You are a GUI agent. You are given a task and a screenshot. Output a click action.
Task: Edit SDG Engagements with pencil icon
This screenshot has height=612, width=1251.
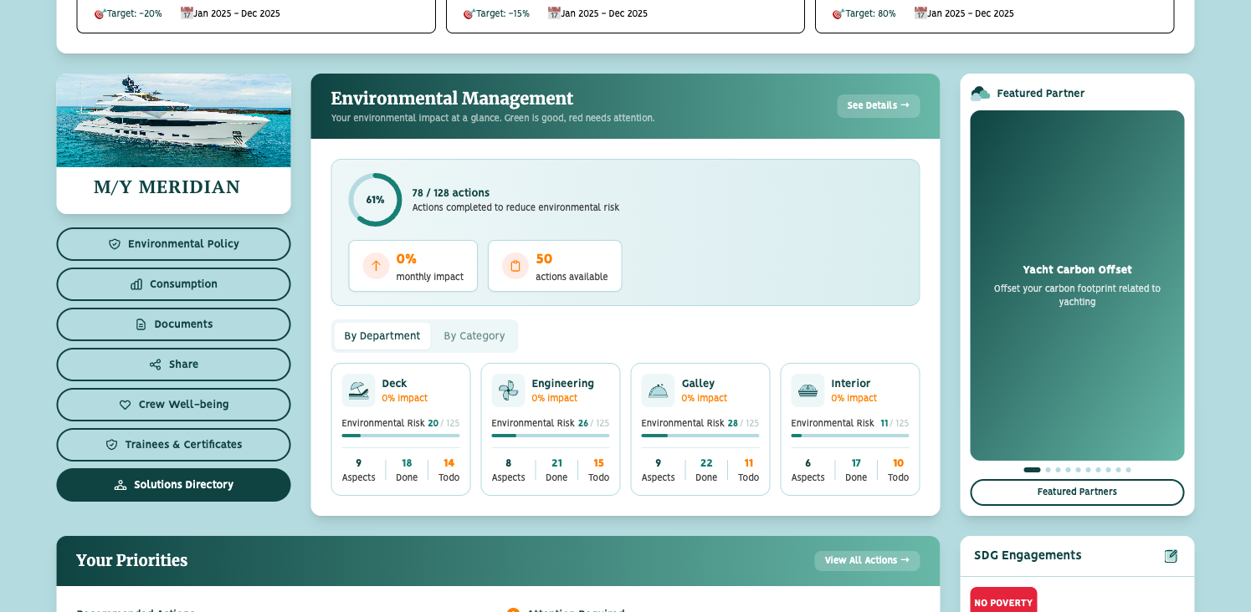point(1171,556)
